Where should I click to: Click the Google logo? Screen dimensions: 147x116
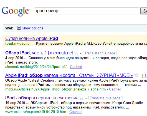pyautogui.click(x=16, y=11)
